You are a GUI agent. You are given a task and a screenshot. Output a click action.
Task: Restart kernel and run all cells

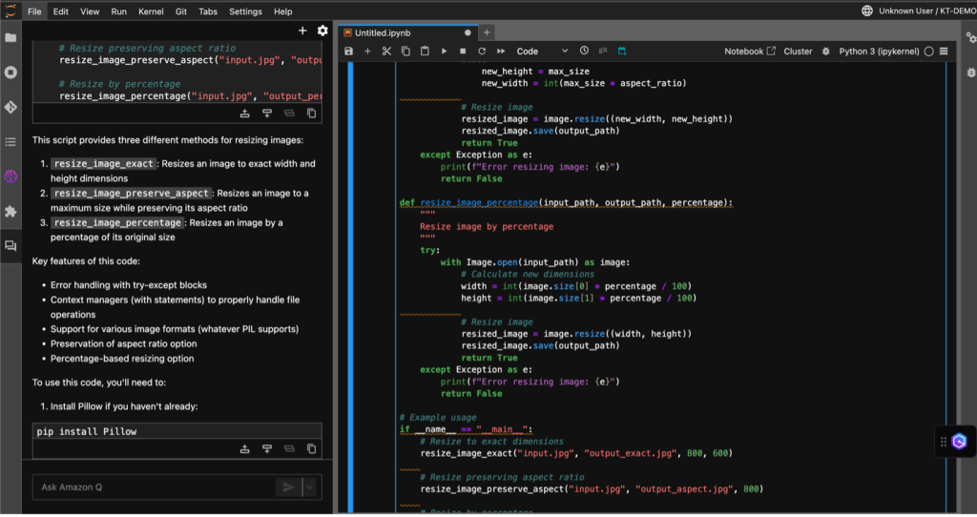[500, 52]
